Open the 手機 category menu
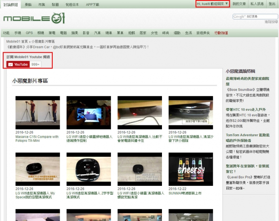 tap(17, 33)
